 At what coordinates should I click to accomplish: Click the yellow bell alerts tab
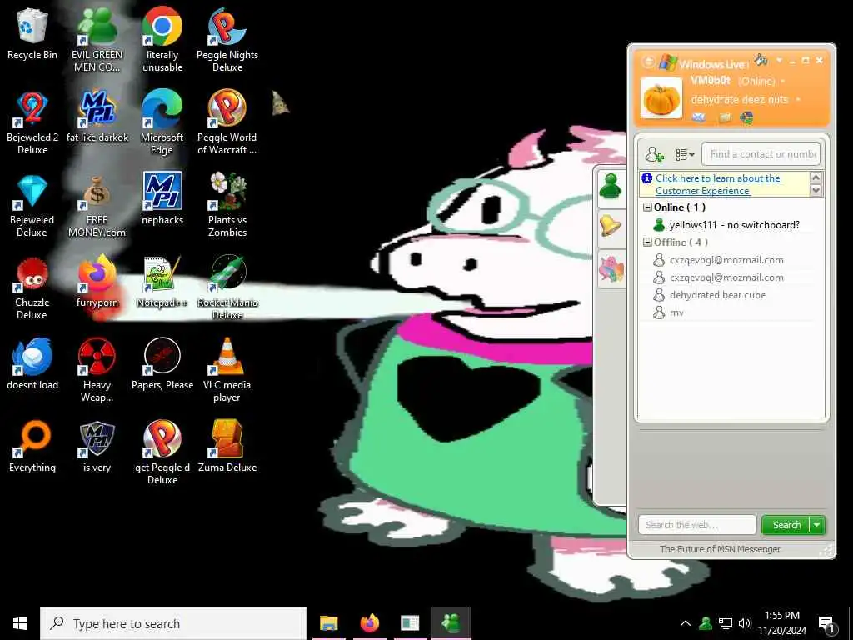point(611,226)
